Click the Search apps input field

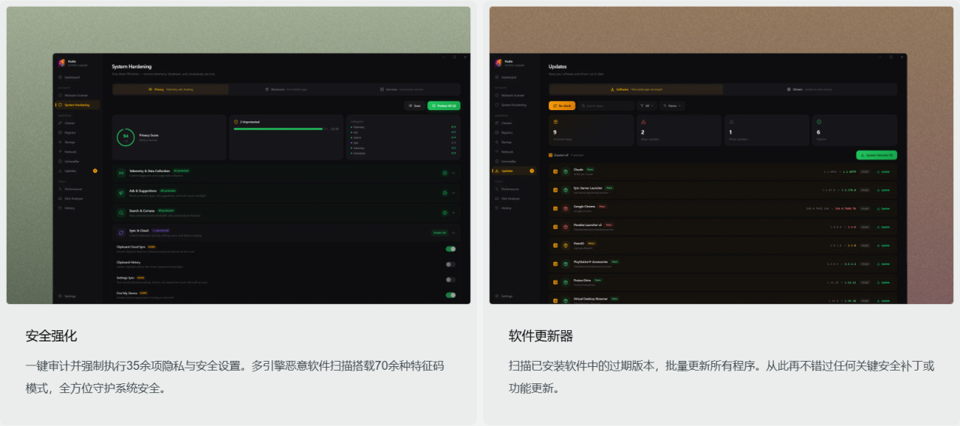pos(606,106)
